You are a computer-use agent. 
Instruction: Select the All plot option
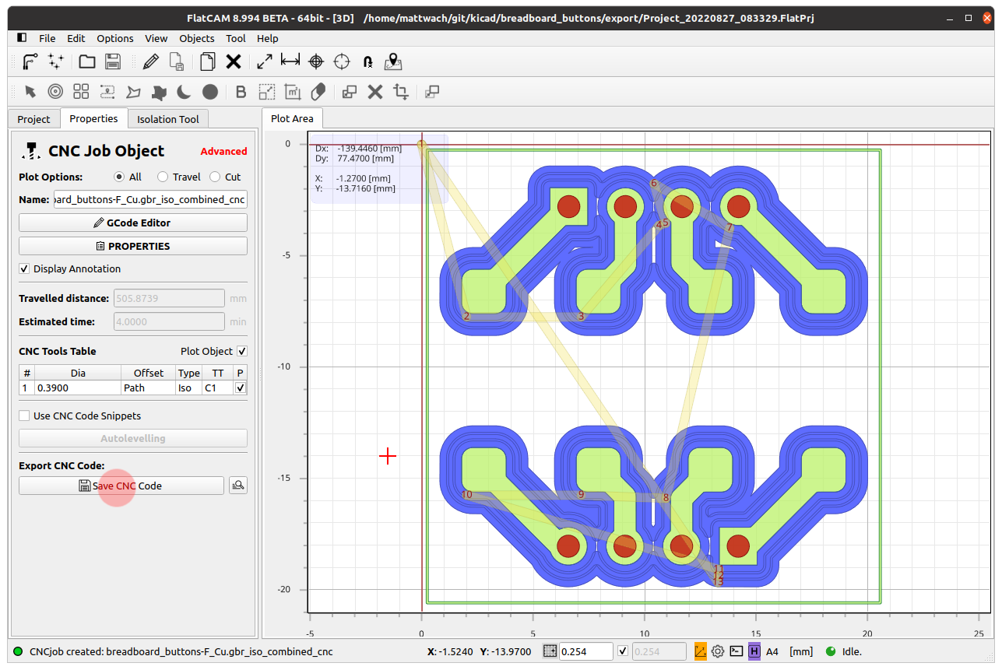coord(119,177)
